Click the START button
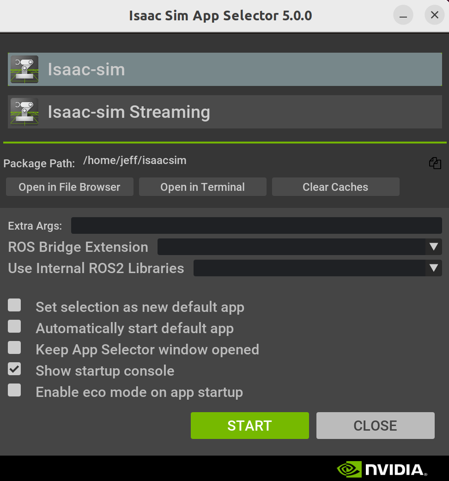Image resolution: width=449 pixels, height=481 pixels. [x=249, y=426]
